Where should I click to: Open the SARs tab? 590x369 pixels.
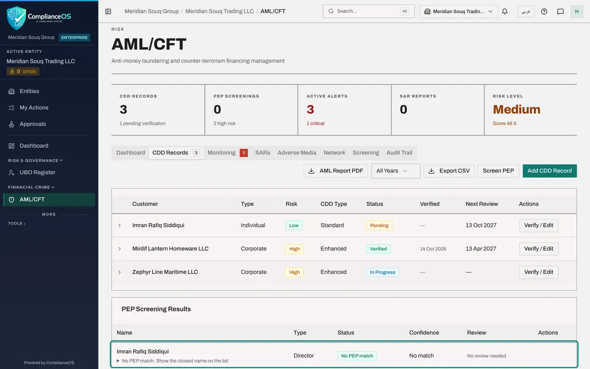point(263,153)
